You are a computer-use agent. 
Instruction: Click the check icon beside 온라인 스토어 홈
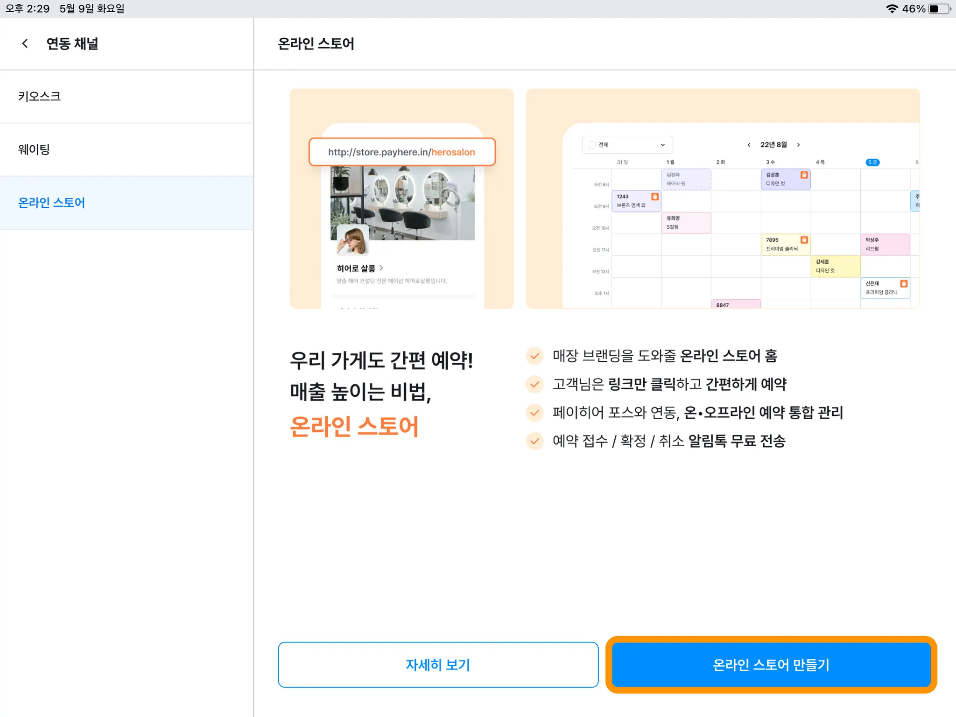coord(535,356)
